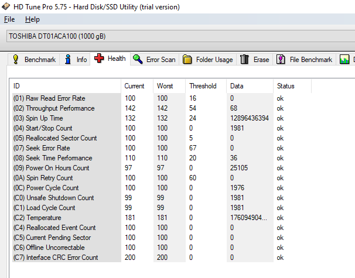Switch to the File Benchmark tab
This screenshot has width=355, height=278.
click(x=304, y=60)
